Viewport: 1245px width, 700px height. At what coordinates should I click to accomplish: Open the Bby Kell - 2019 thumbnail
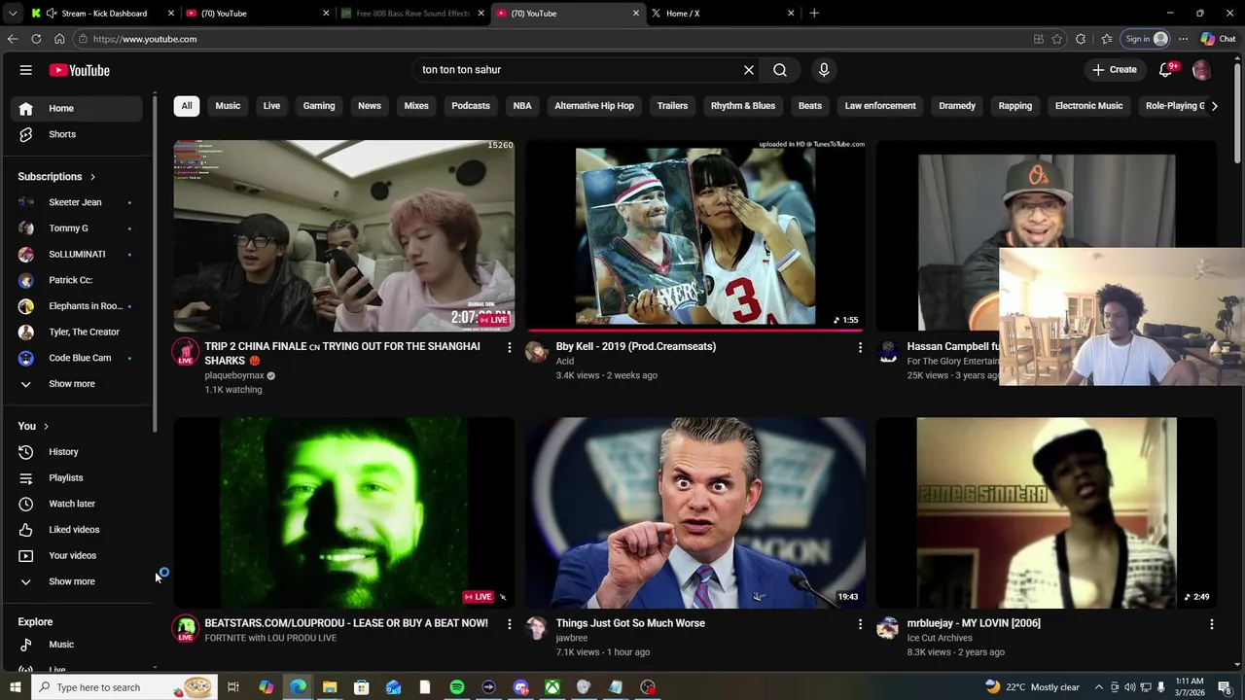[695, 236]
